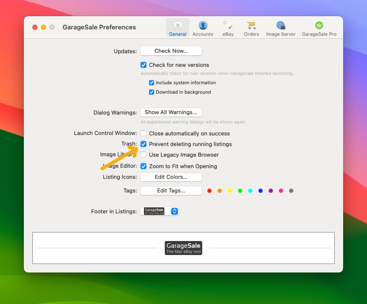Image resolution: width=367 pixels, height=304 pixels.
Task: Select the cyan tag color dot
Action: [250, 191]
